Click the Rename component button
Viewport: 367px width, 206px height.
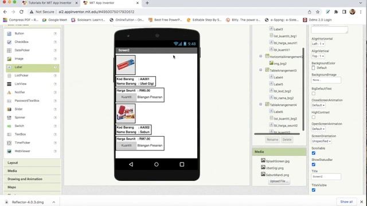pyautogui.click(x=272, y=140)
